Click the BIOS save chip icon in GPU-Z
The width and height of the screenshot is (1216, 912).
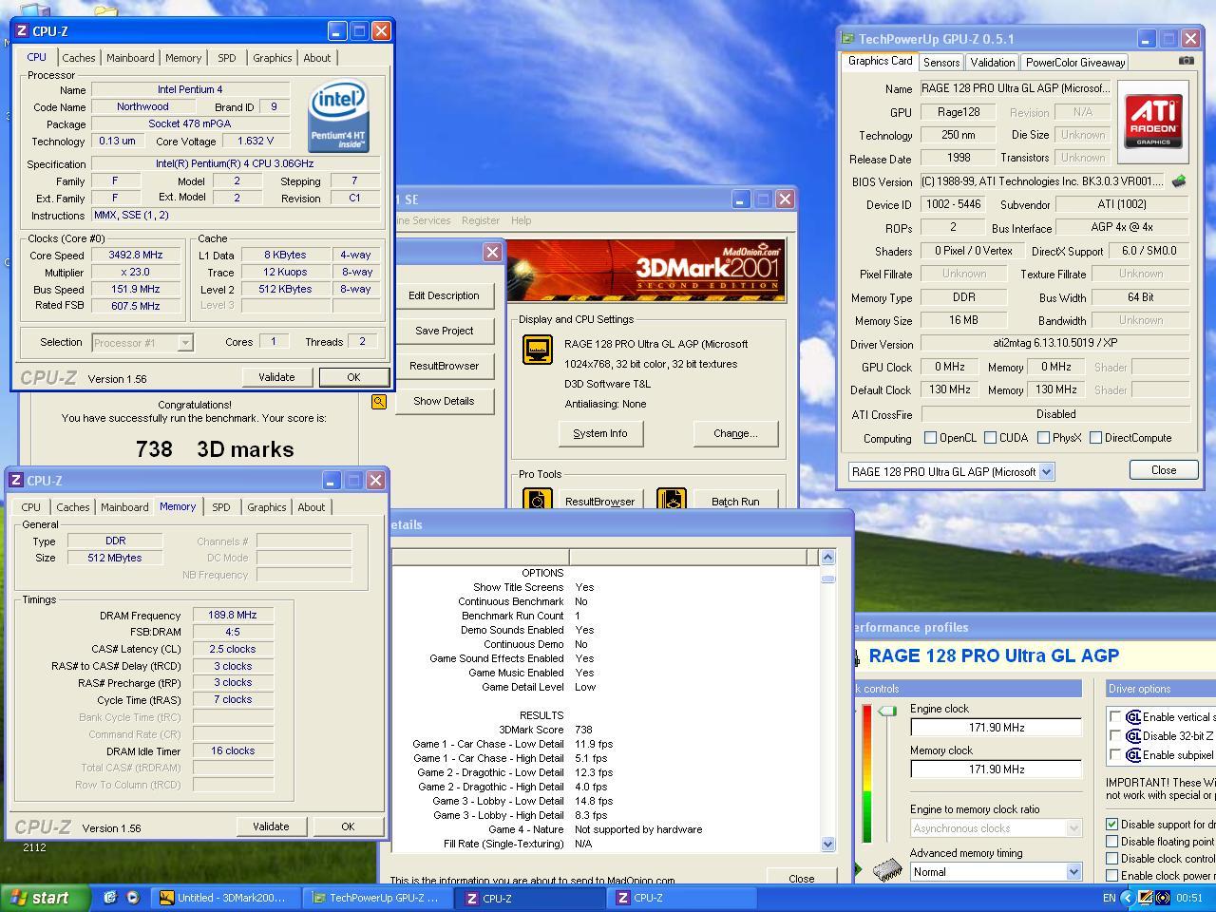point(1179,181)
